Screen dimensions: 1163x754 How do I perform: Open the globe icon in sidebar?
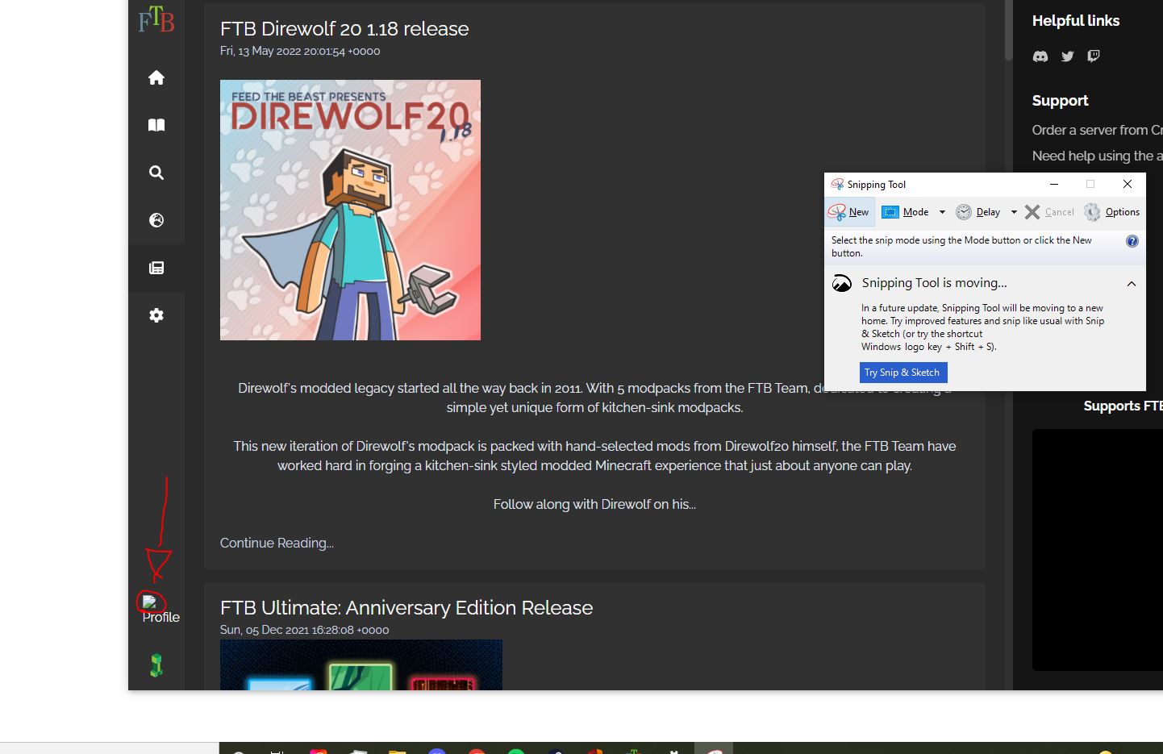tap(156, 220)
